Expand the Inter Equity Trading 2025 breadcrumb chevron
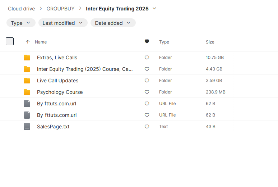 [x=154, y=8]
